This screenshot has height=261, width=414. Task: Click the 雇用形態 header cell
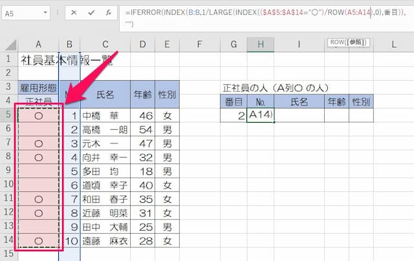coord(39,87)
